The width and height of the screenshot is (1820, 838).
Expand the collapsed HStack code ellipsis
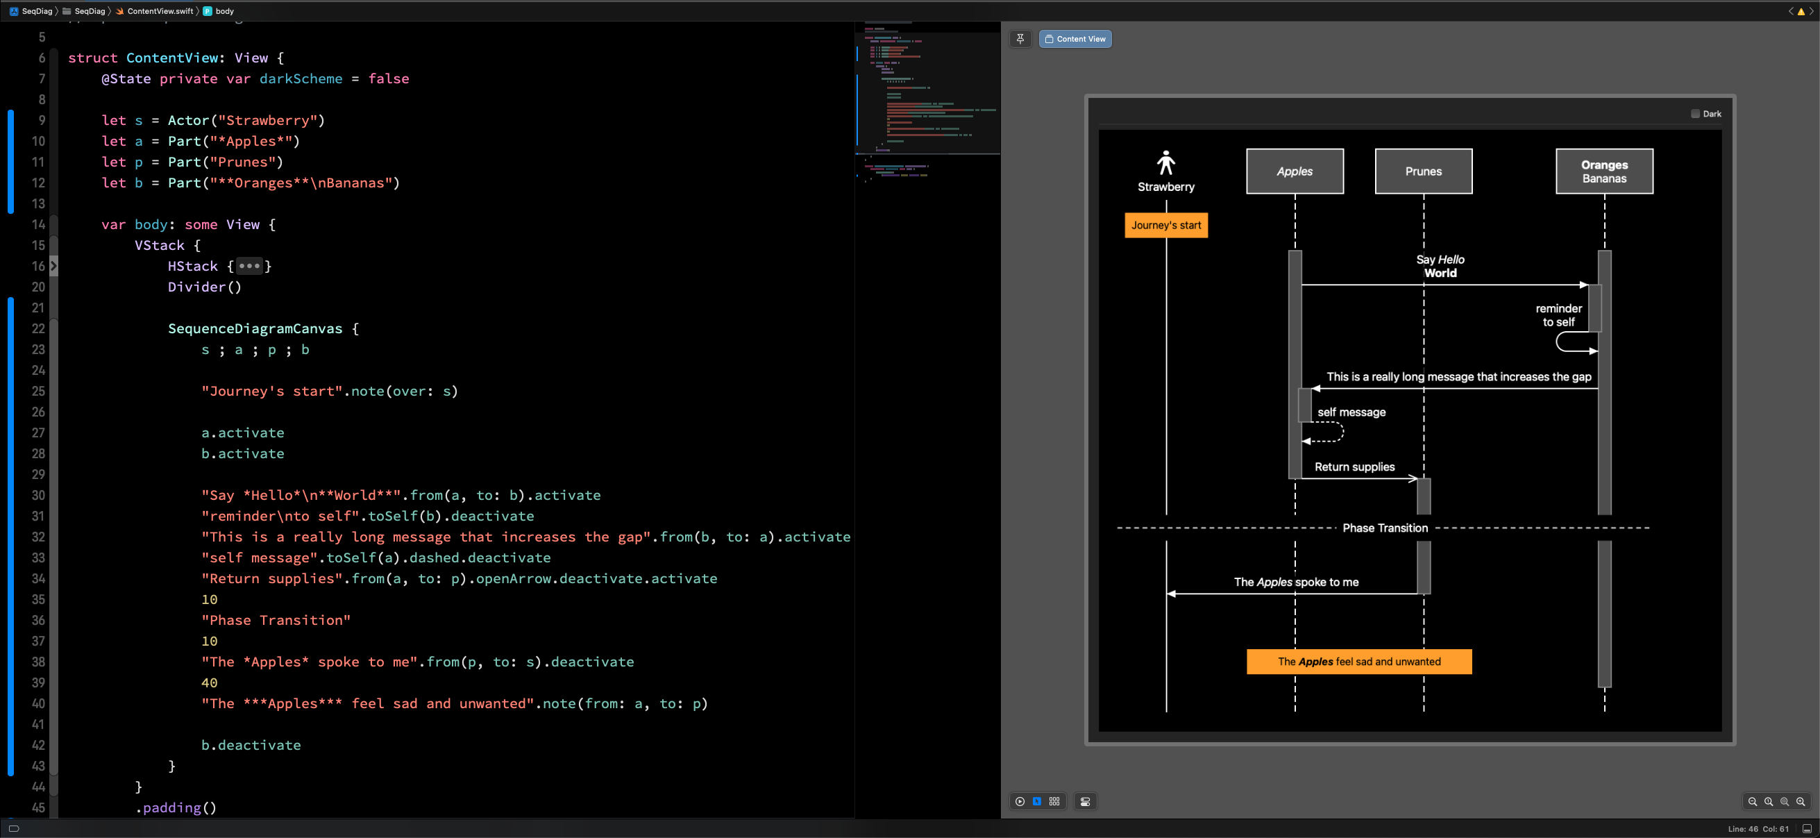(248, 267)
